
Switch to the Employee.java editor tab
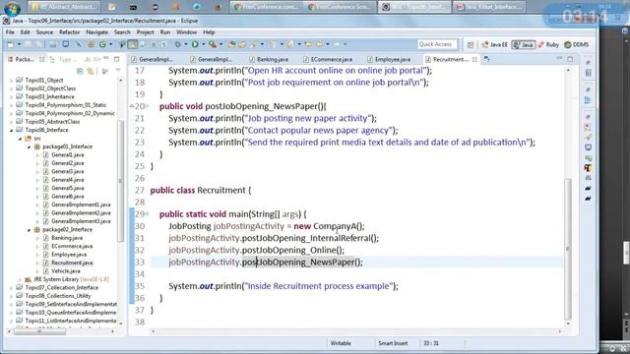click(x=389, y=59)
